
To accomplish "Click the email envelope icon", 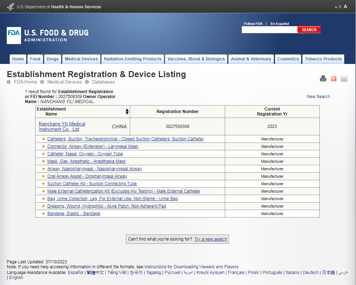I will 344,79.
